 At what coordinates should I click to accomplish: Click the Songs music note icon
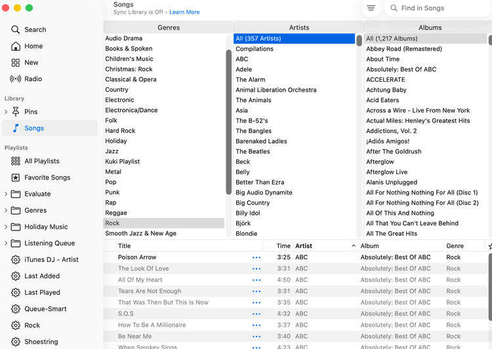click(15, 128)
